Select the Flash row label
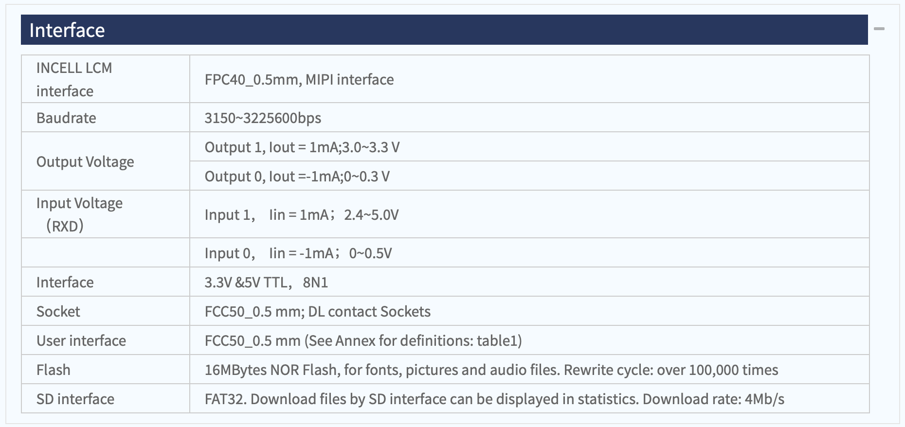905x427 pixels. coord(54,370)
